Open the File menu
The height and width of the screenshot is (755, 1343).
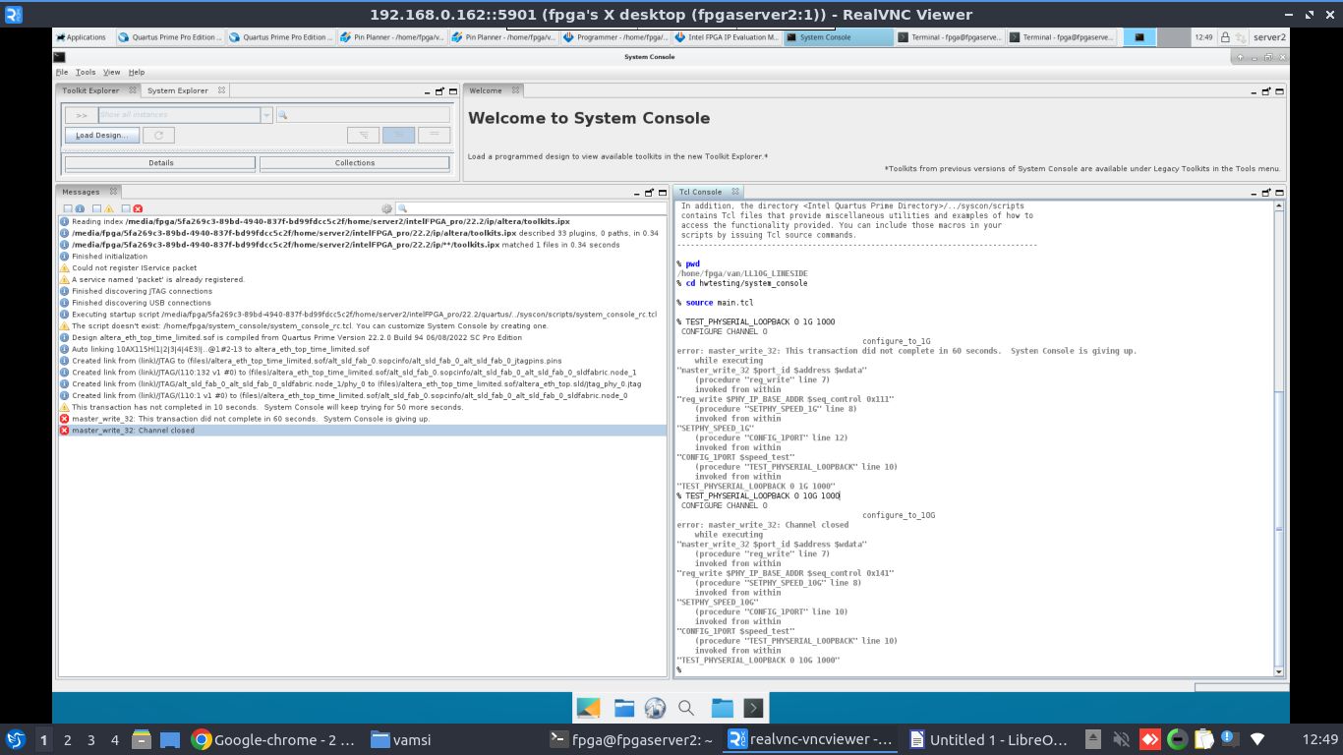[x=62, y=72]
